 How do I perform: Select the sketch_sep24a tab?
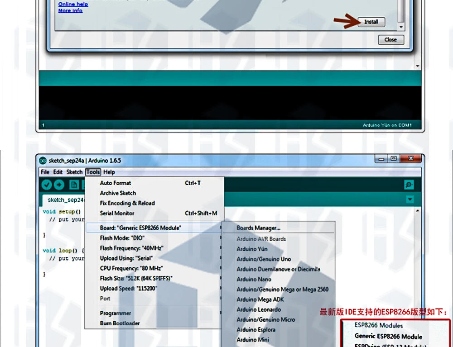(x=64, y=200)
